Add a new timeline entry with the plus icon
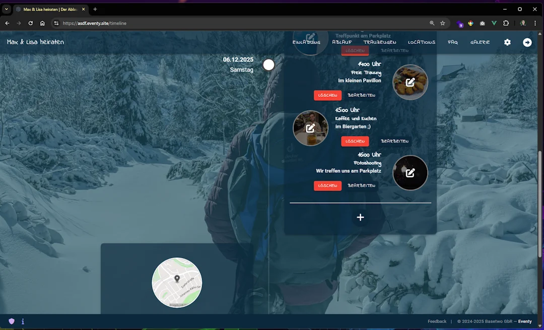Screen dimensions: 544x330 point(361,217)
